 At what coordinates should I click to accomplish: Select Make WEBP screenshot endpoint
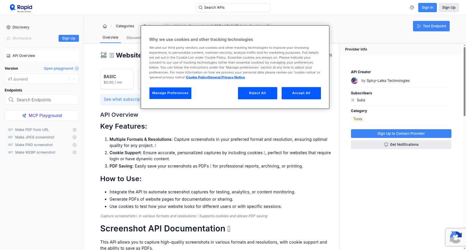click(x=35, y=152)
